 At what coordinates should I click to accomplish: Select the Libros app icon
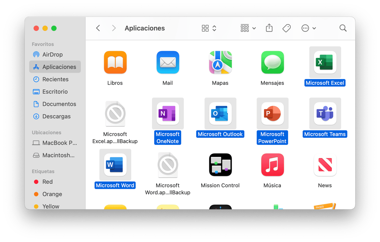coord(115,63)
